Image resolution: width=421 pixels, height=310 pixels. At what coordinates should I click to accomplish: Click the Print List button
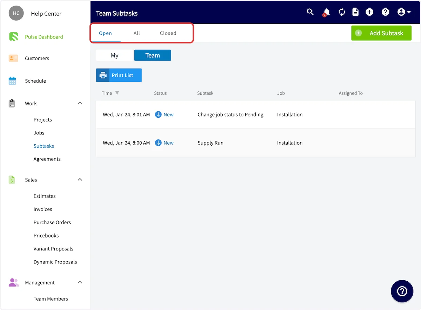coord(119,75)
